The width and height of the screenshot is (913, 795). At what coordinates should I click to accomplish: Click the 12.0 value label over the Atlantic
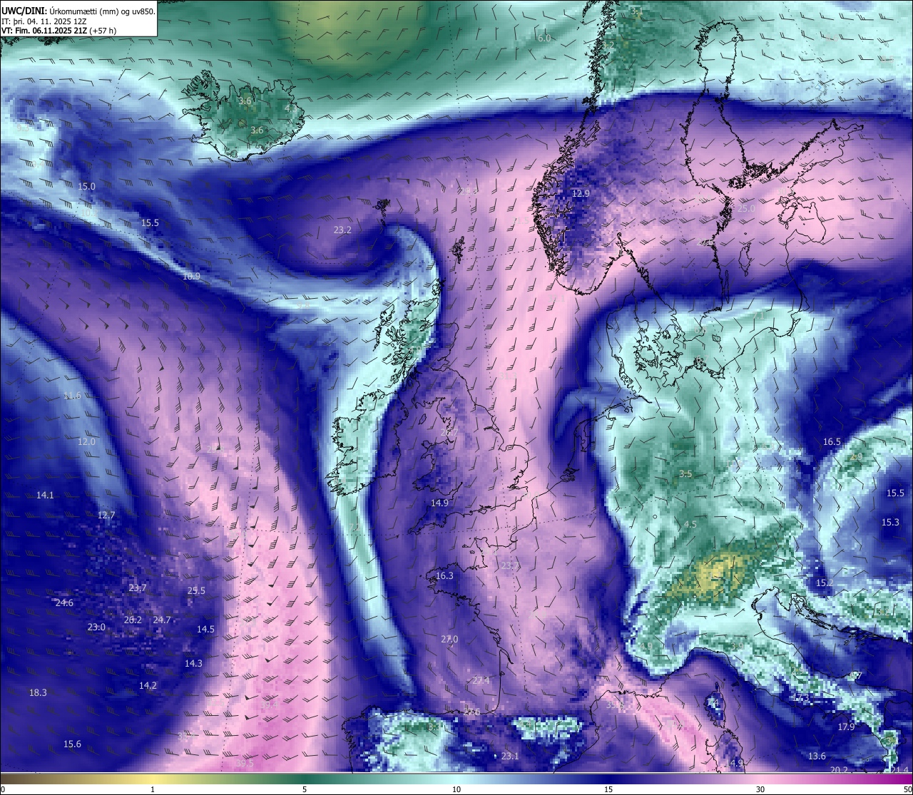(x=86, y=441)
